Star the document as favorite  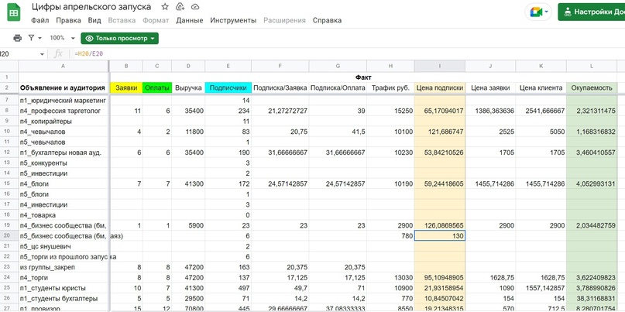point(164,7)
